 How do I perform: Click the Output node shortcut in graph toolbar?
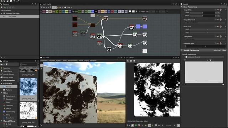pos(126,11)
